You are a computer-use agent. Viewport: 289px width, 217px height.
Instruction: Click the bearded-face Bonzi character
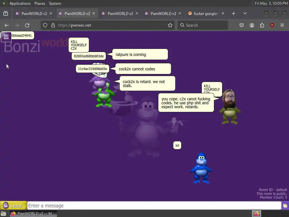(x=229, y=107)
